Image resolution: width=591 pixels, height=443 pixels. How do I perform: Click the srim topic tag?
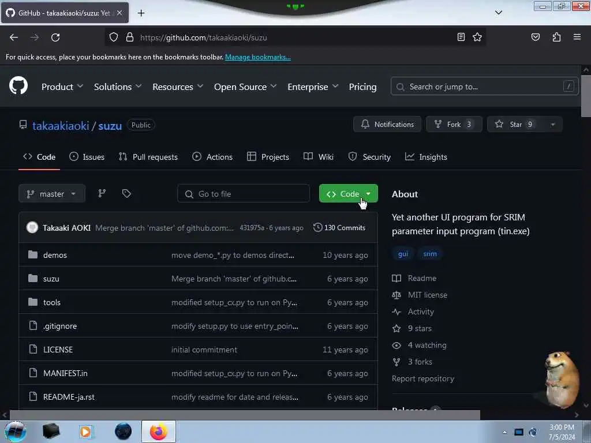(429, 254)
